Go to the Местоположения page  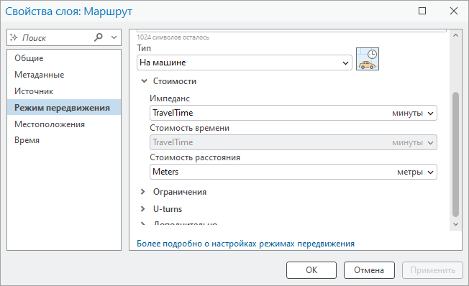(64, 124)
